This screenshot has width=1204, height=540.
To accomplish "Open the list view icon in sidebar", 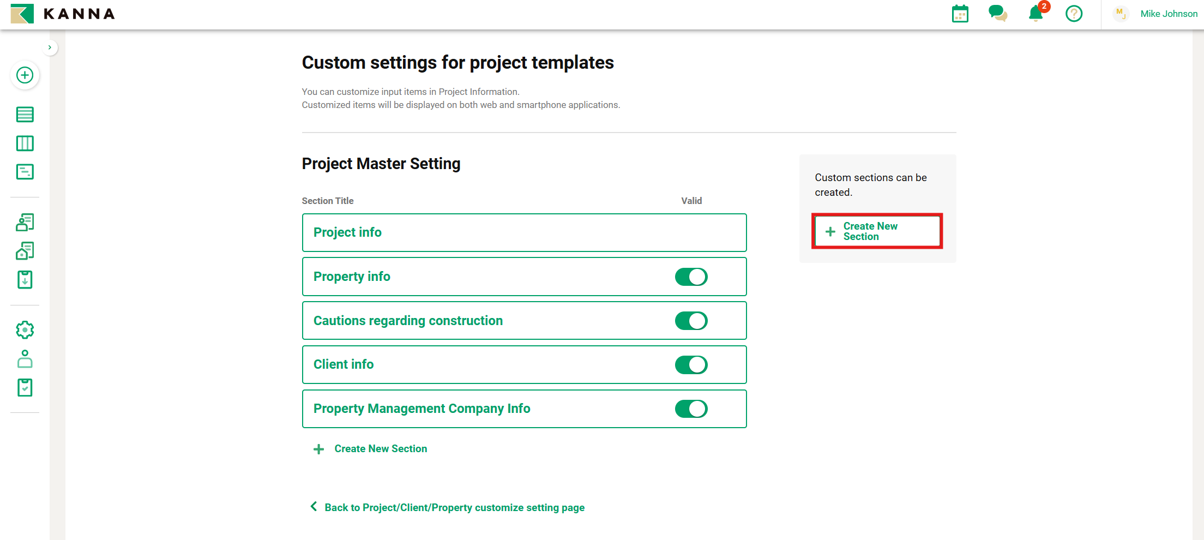I will [25, 115].
